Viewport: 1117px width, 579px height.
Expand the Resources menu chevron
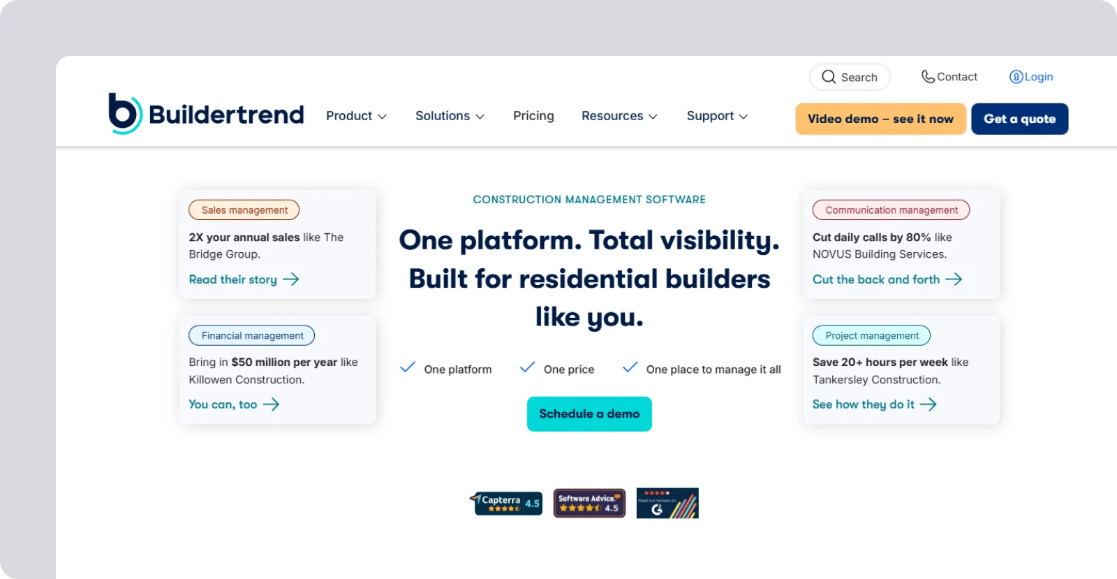click(653, 117)
